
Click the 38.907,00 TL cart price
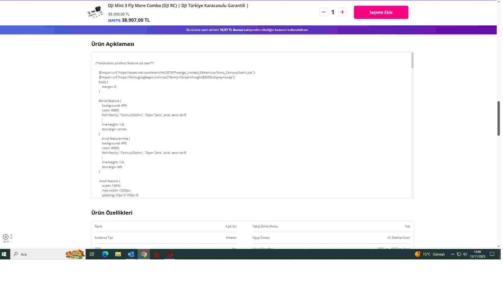tap(136, 20)
